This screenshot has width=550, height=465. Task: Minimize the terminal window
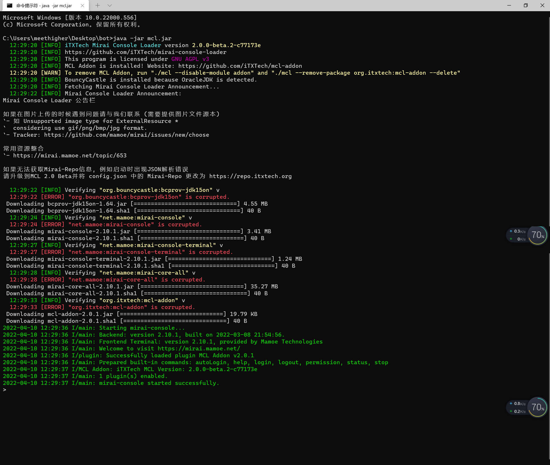[509, 5]
